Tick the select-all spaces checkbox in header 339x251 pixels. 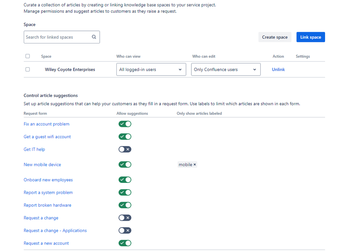27,56
